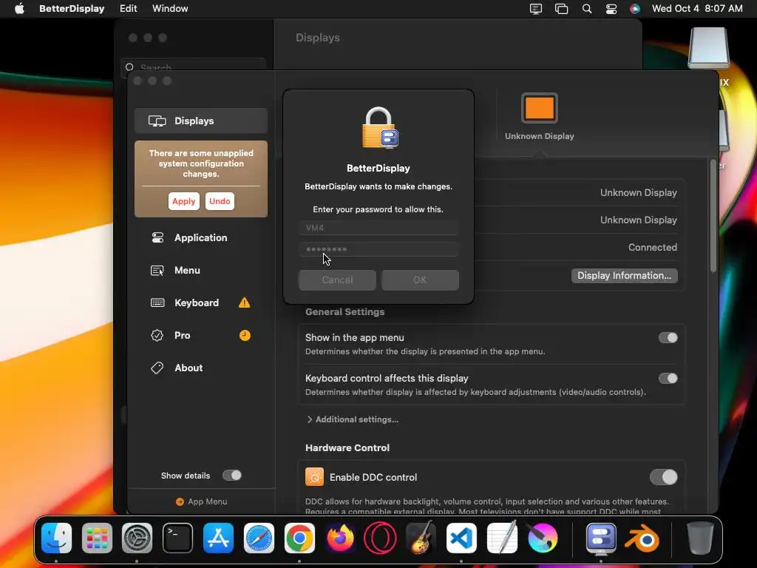Toggle Enable DDC control switch
The height and width of the screenshot is (568, 757).
click(x=663, y=477)
